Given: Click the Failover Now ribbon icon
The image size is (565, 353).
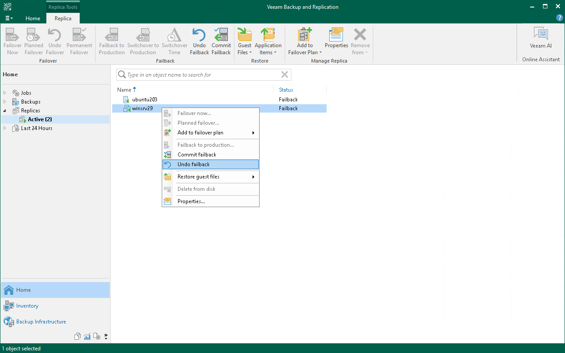Looking at the screenshot, I should coord(13,41).
